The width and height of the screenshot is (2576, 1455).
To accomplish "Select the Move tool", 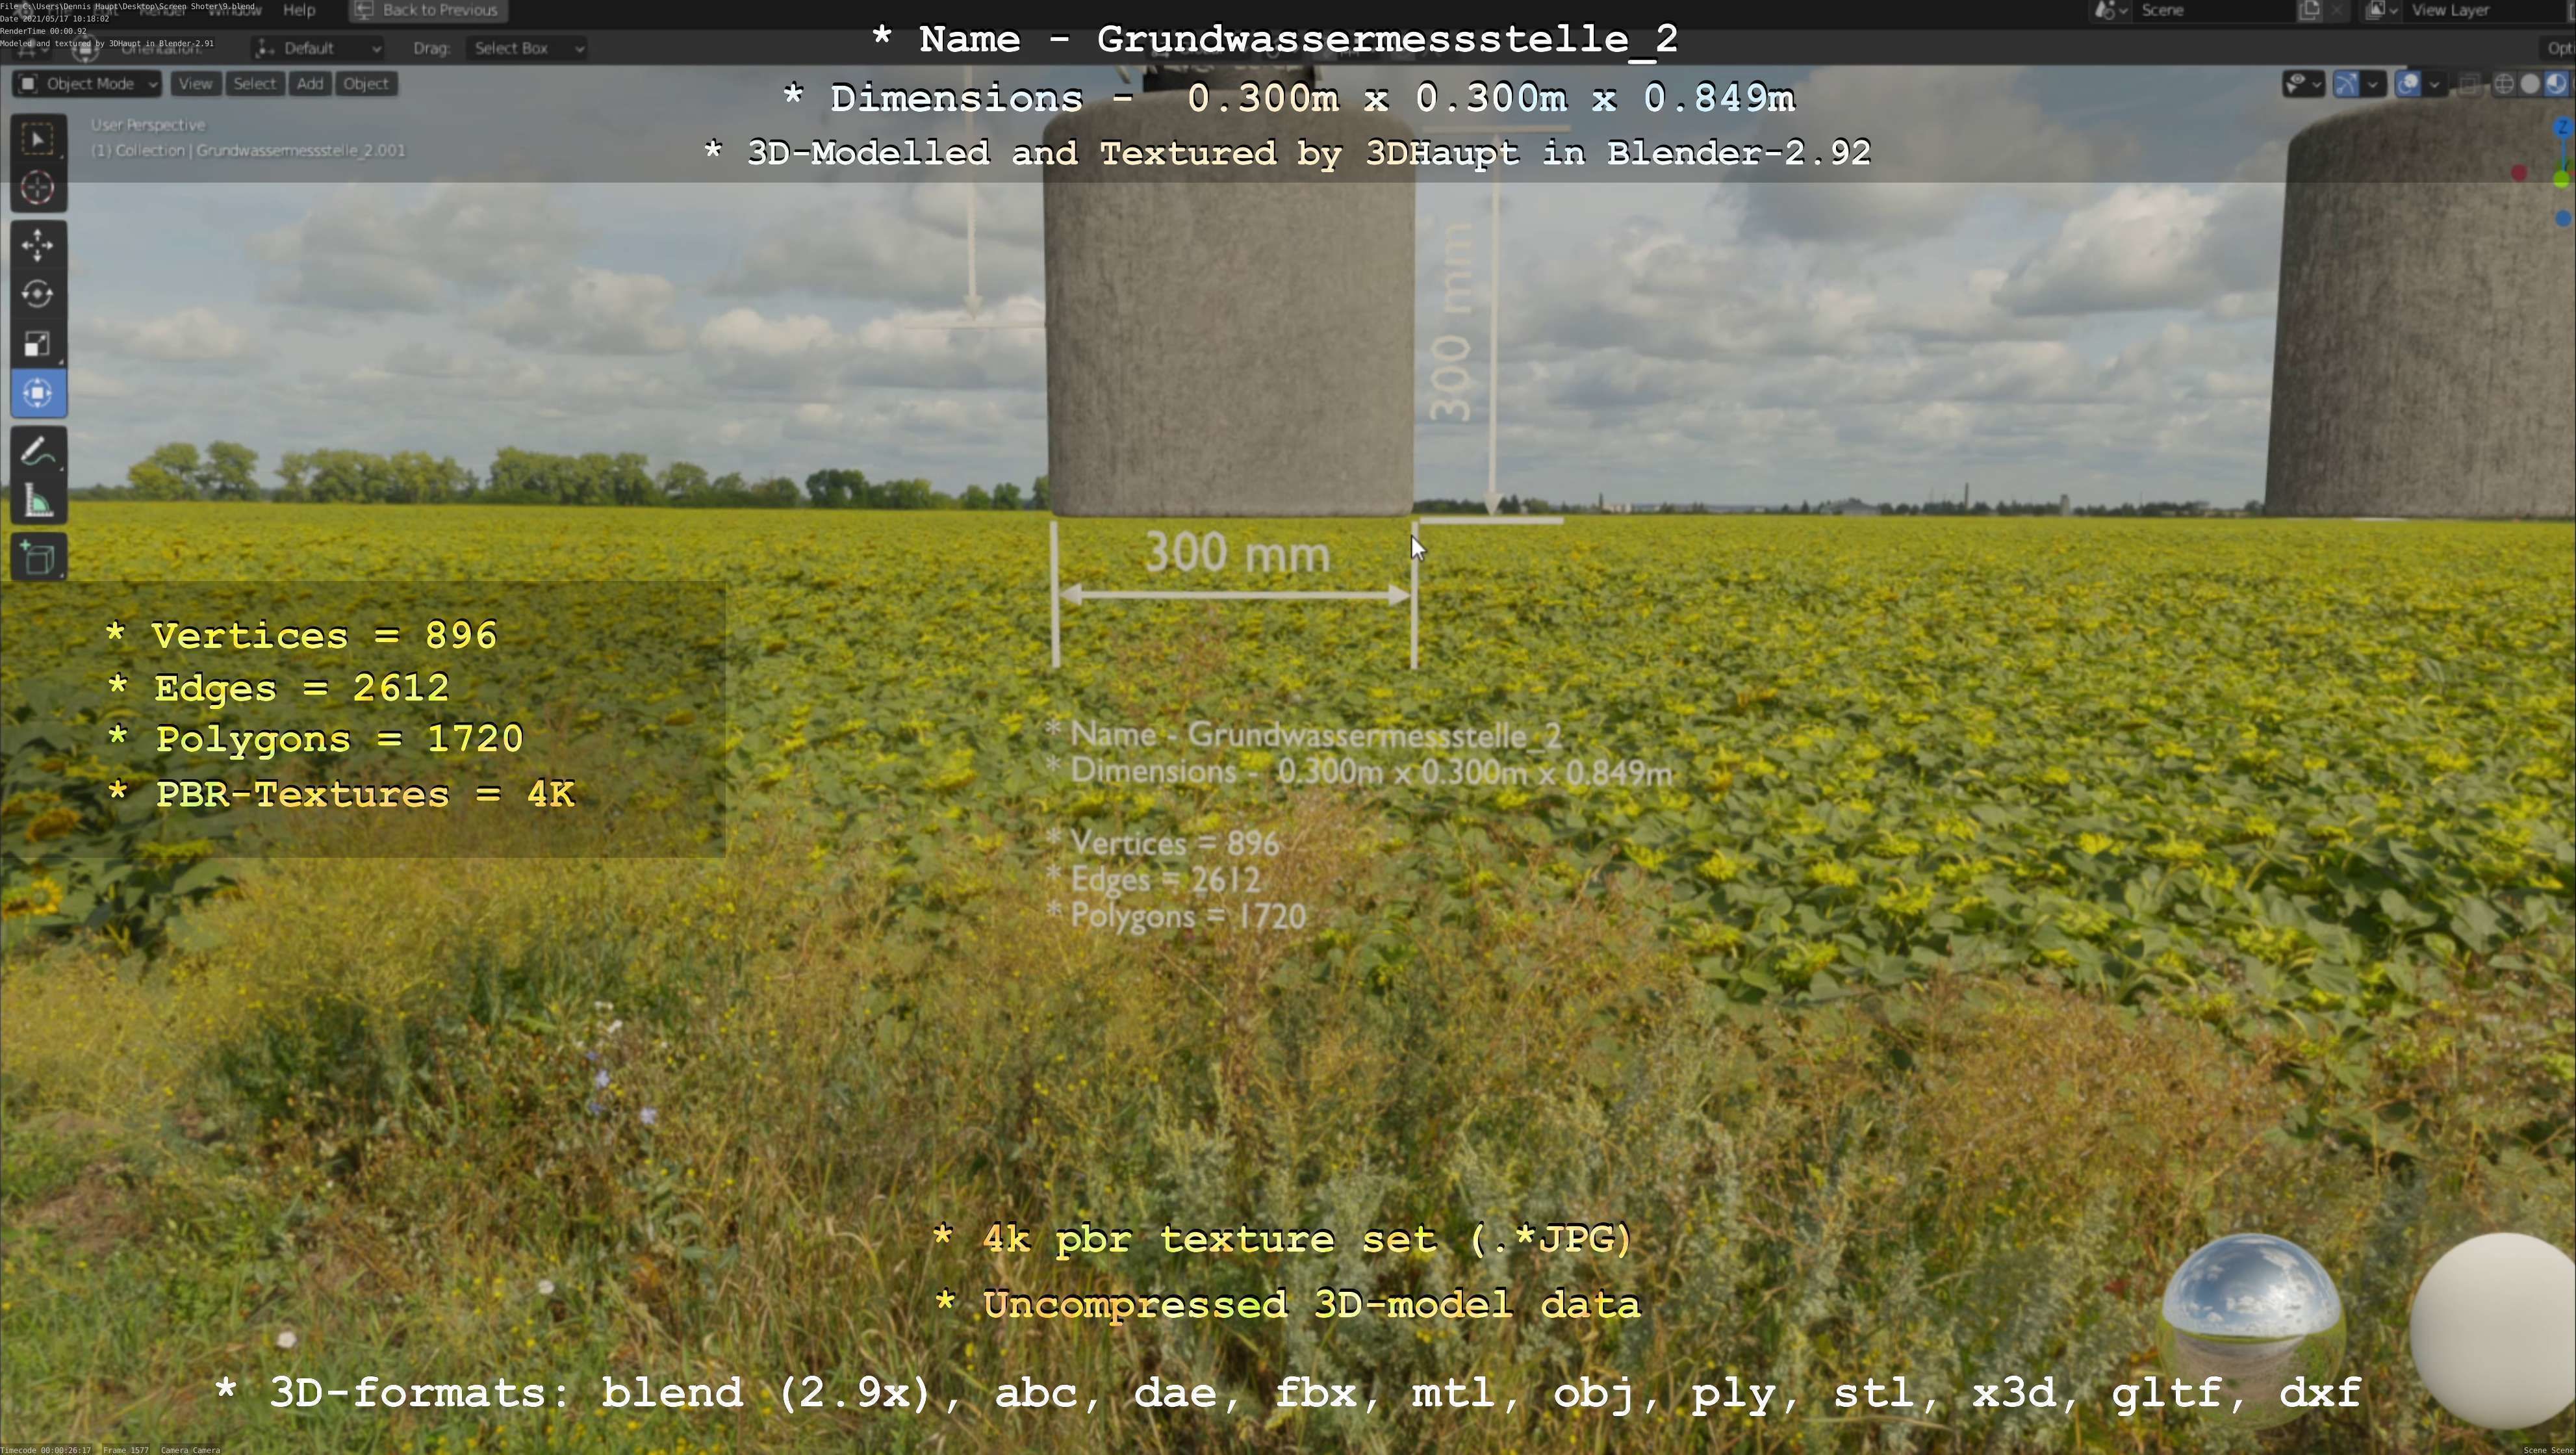I will (38, 245).
